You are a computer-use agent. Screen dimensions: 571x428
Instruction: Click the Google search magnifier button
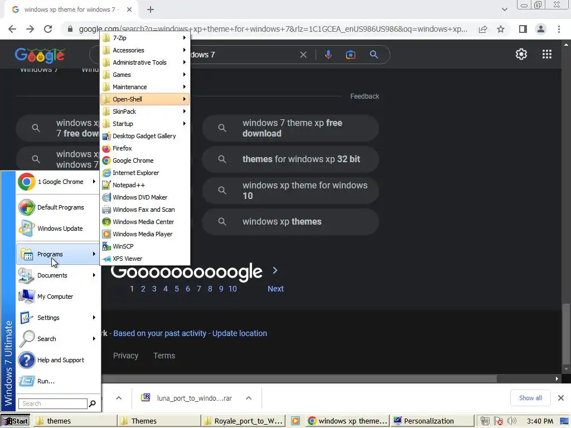point(374,55)
